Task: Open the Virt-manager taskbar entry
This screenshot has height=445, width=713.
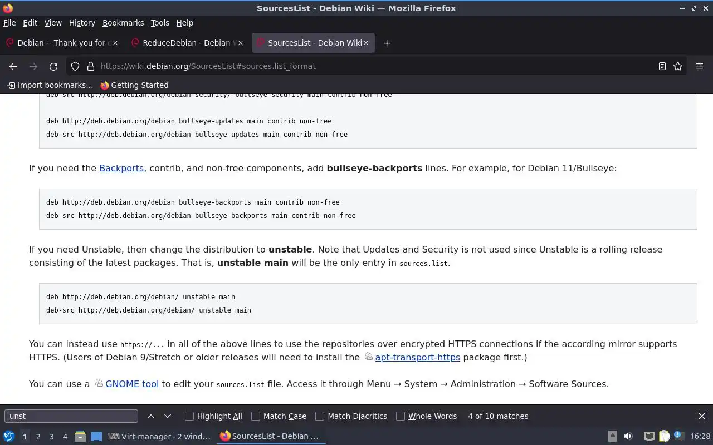Action: 160,436
